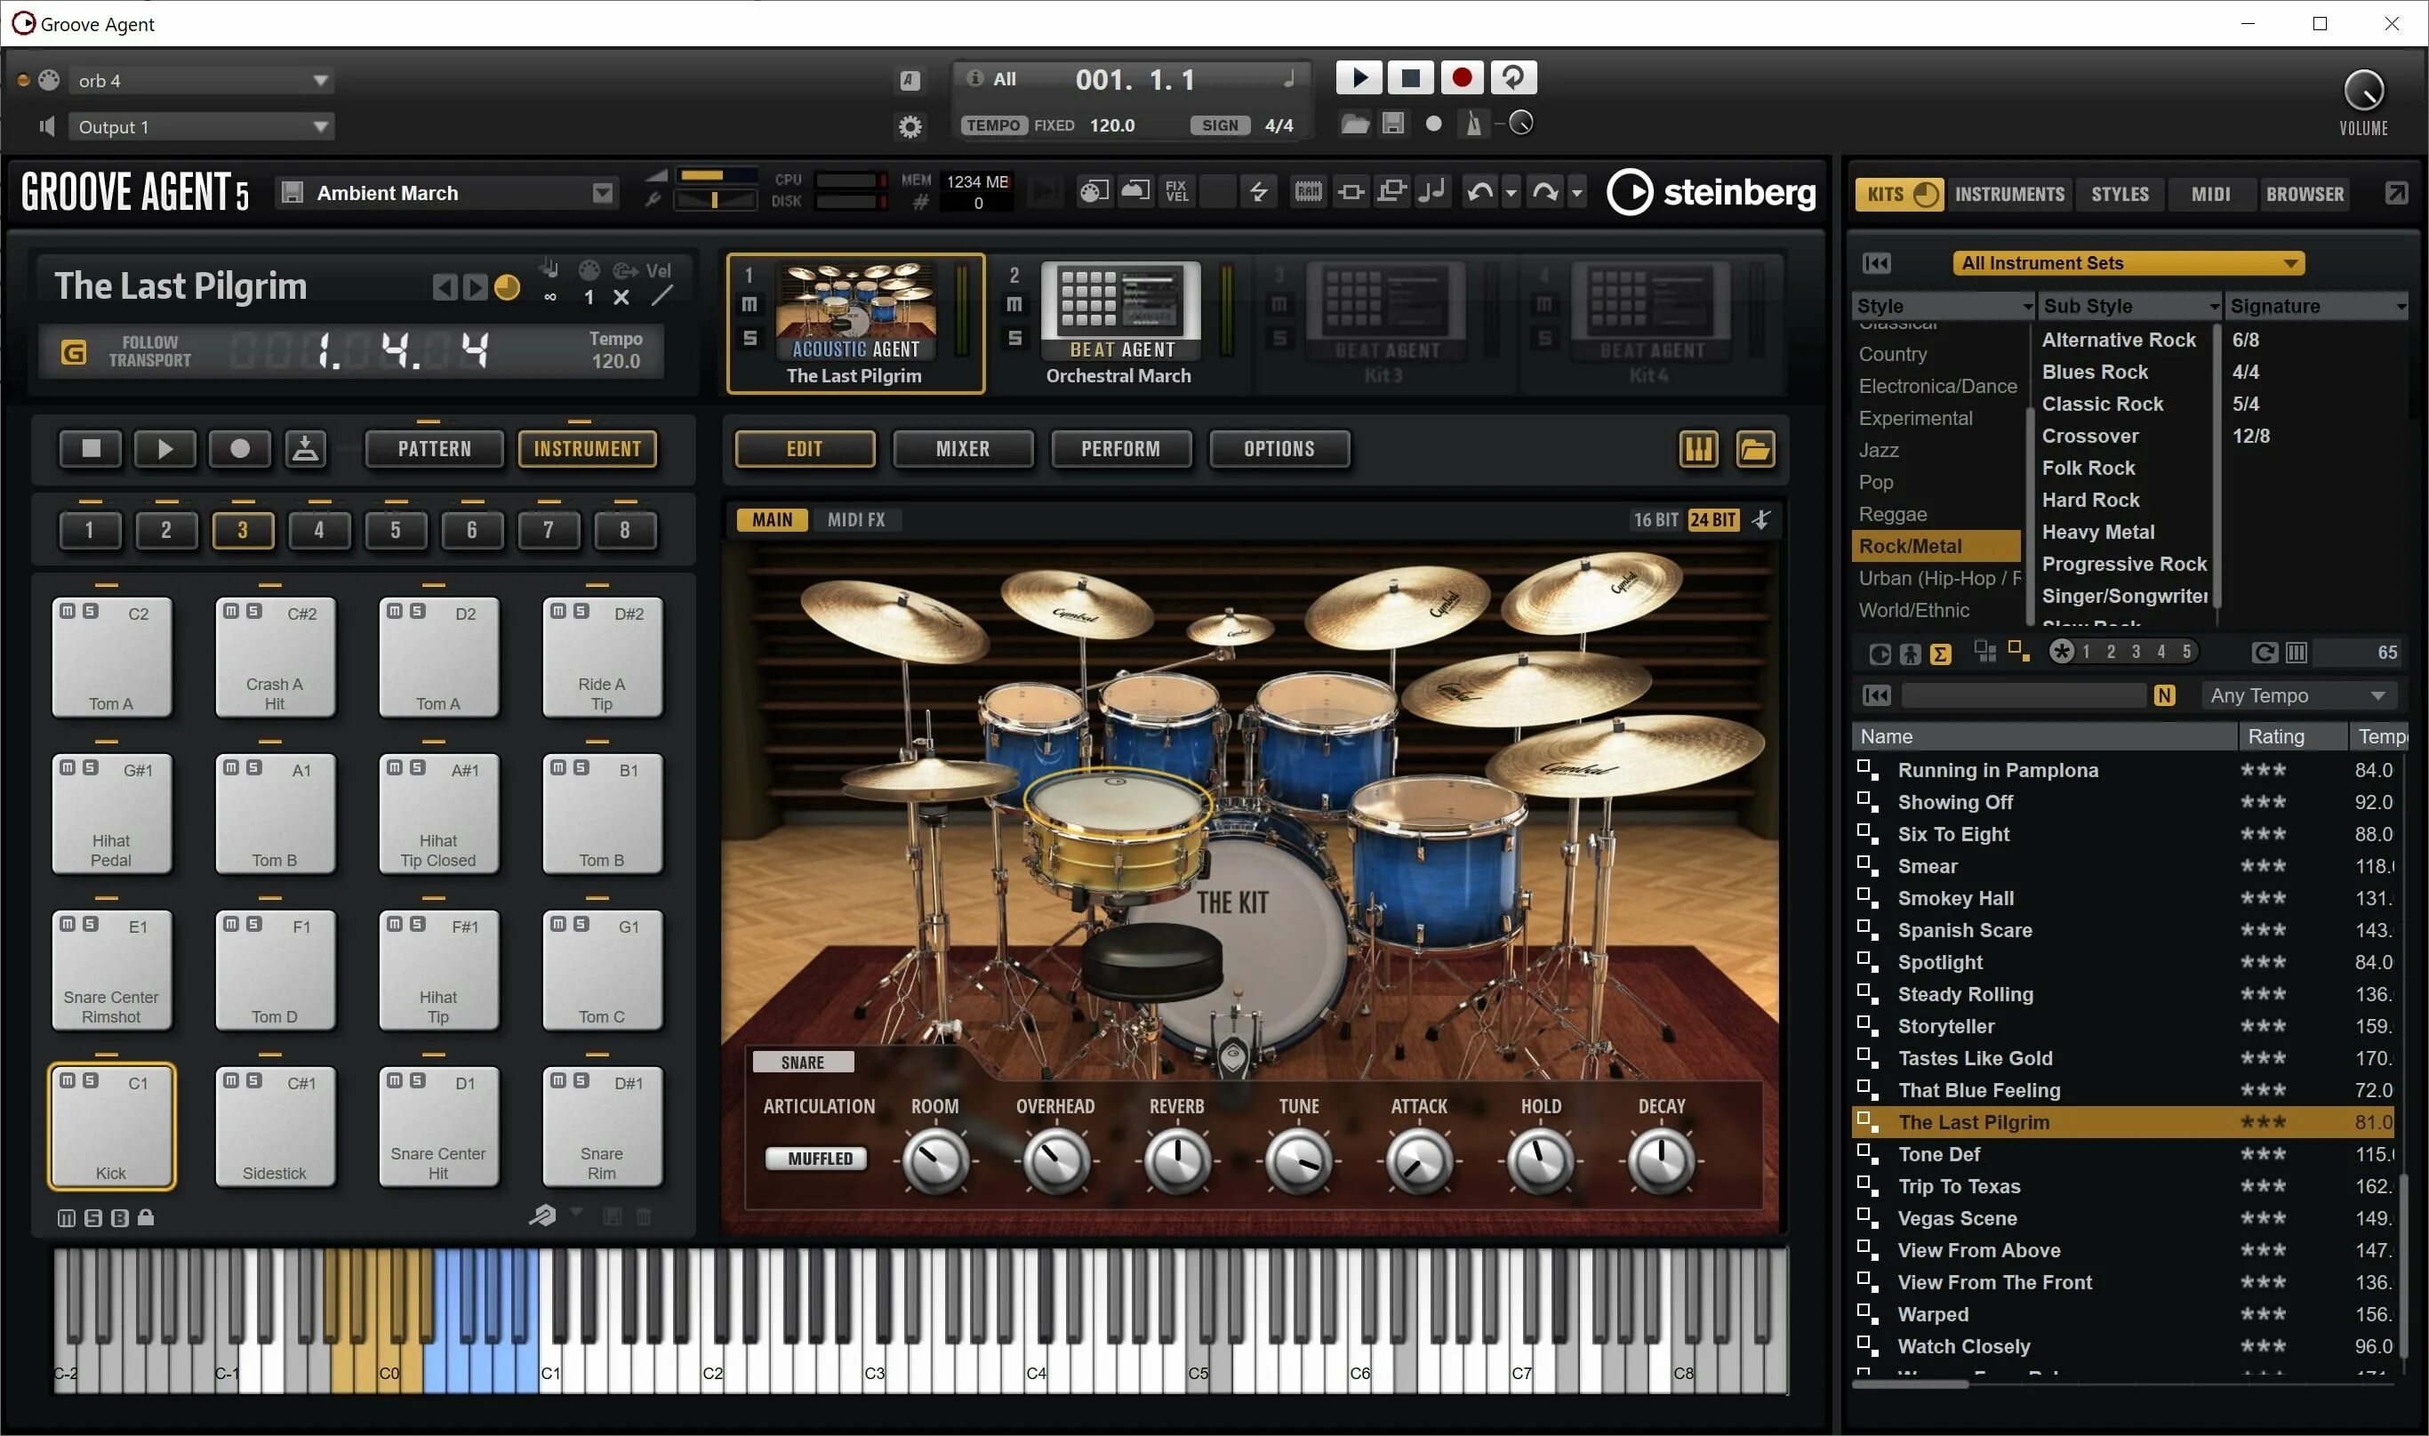This screenshot has height=1436, width=2429.
Task: Expand the All Instrument Sets dropdown
Action: tap(2128, 262)
